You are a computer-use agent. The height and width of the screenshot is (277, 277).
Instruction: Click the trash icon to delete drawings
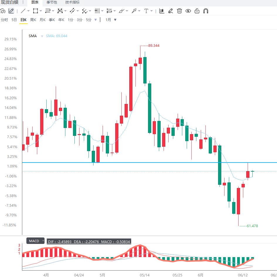click(179, 11)
